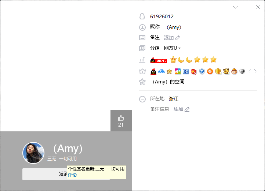Click the Qzone star icon
The image size is (265, 191).
[x=142, y=82]
